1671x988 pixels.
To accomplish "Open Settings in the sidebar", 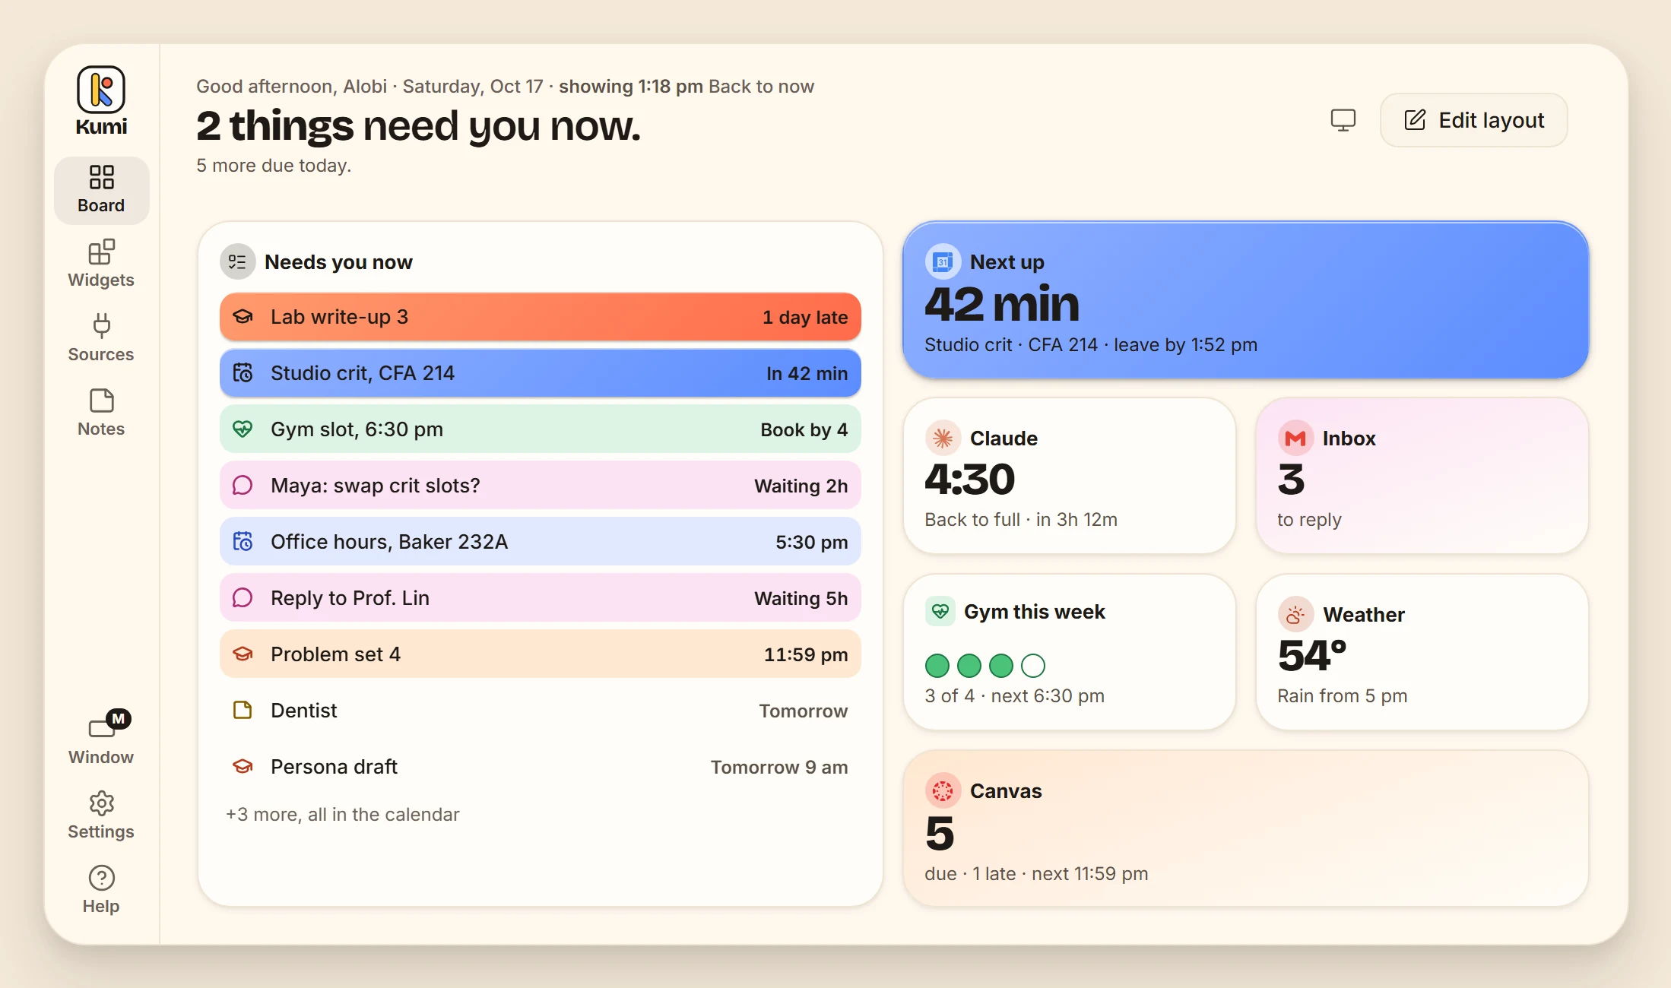I will point(101,815).
